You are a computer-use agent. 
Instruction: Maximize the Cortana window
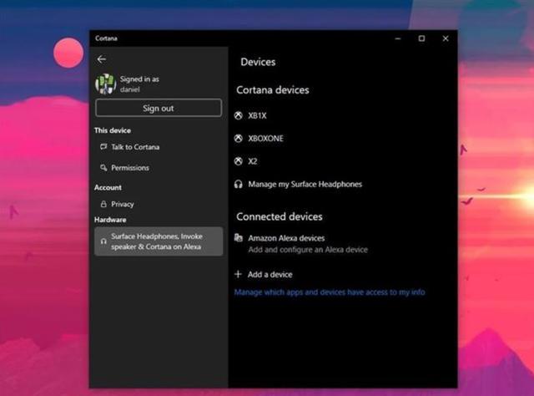pos(421,38)
